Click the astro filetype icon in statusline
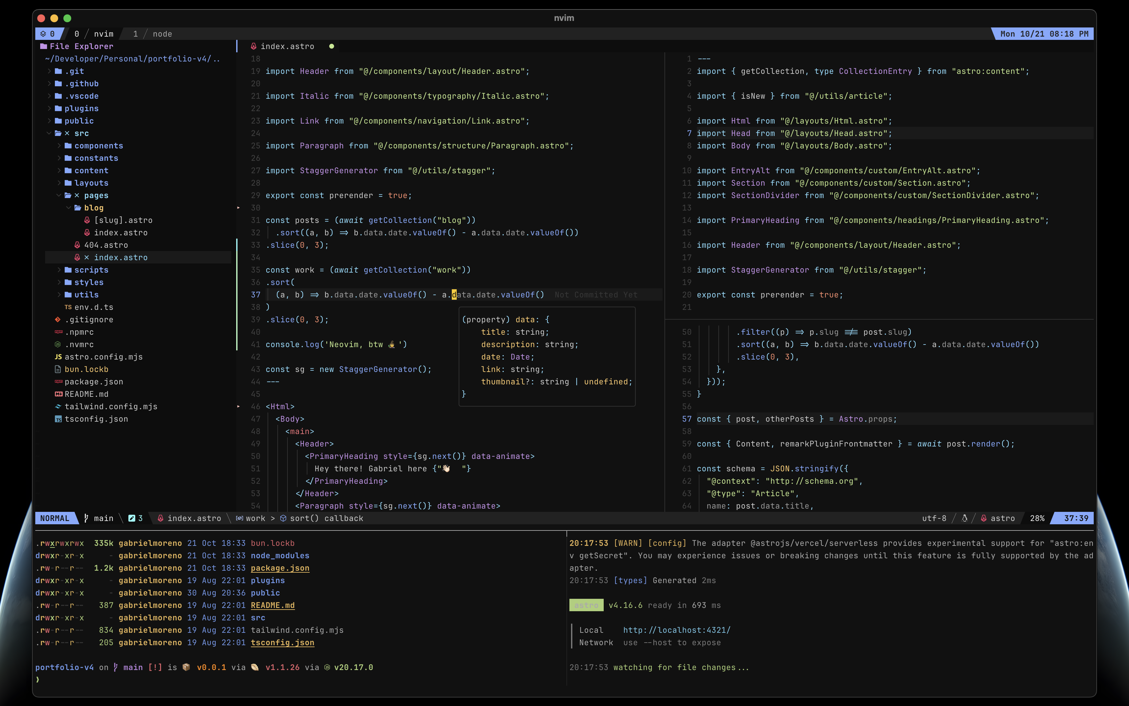The width and height of the screenshot is (1129, 706). point(983,518)
